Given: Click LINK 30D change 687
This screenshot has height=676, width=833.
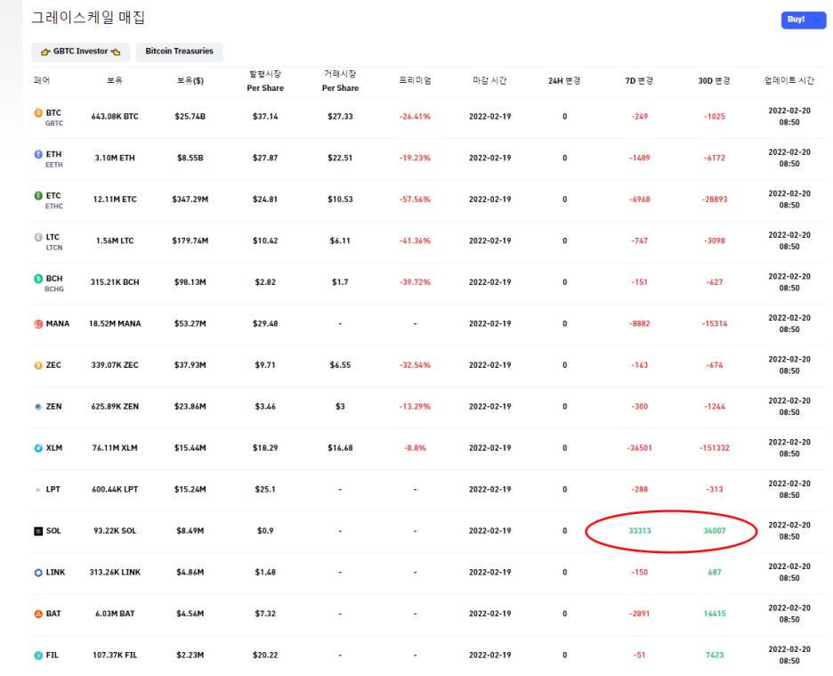Looking at the screenshot, I should pyautogui.click(x=715, y=573).
